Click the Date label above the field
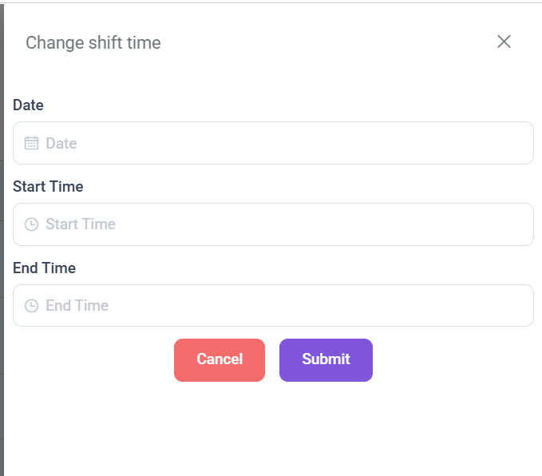The width and height of the screenshot is (542, 476). pos(28,105)
